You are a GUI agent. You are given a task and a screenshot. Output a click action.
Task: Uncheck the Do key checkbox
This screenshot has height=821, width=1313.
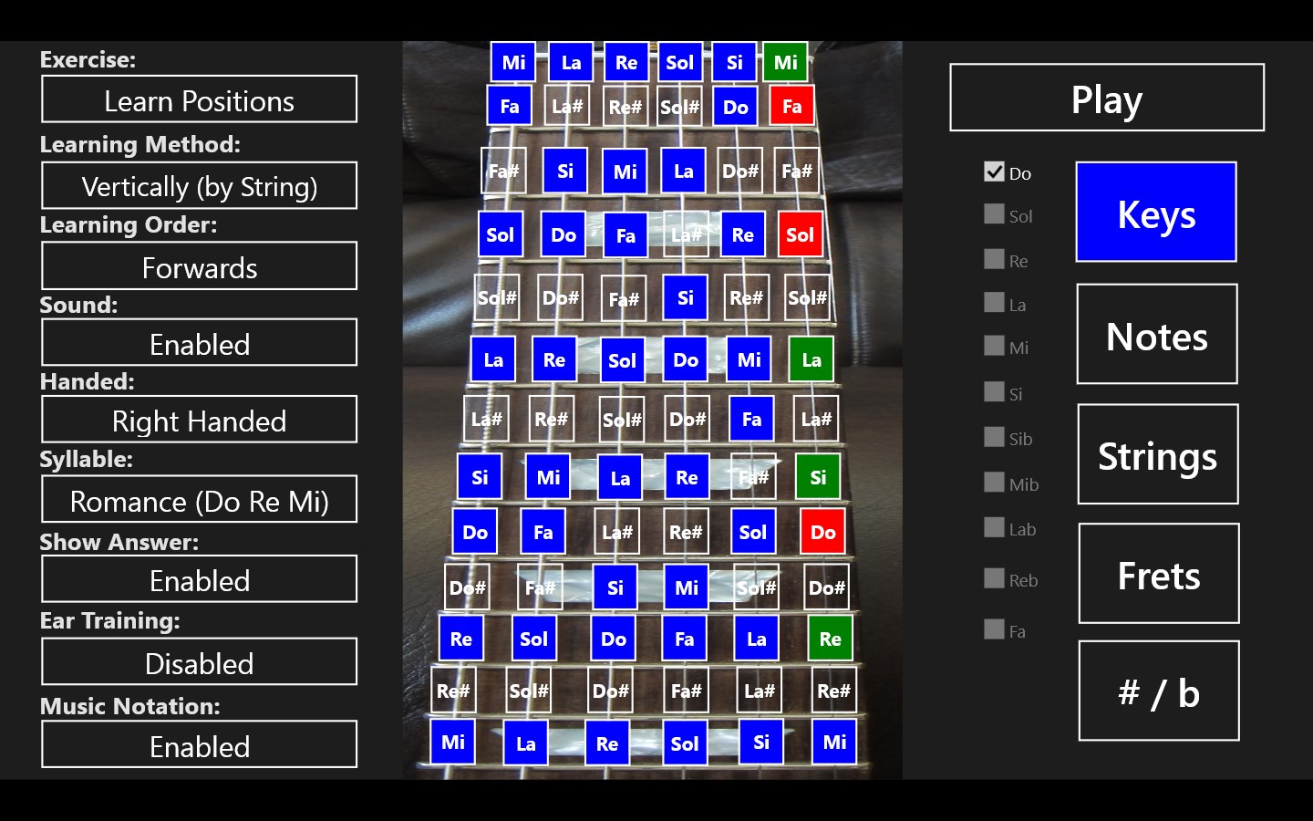pyautogui.click(x=994, y=172)
